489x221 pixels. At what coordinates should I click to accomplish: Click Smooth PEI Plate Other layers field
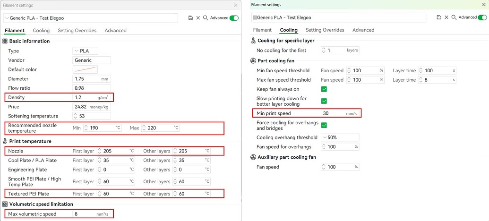[191, 181]
